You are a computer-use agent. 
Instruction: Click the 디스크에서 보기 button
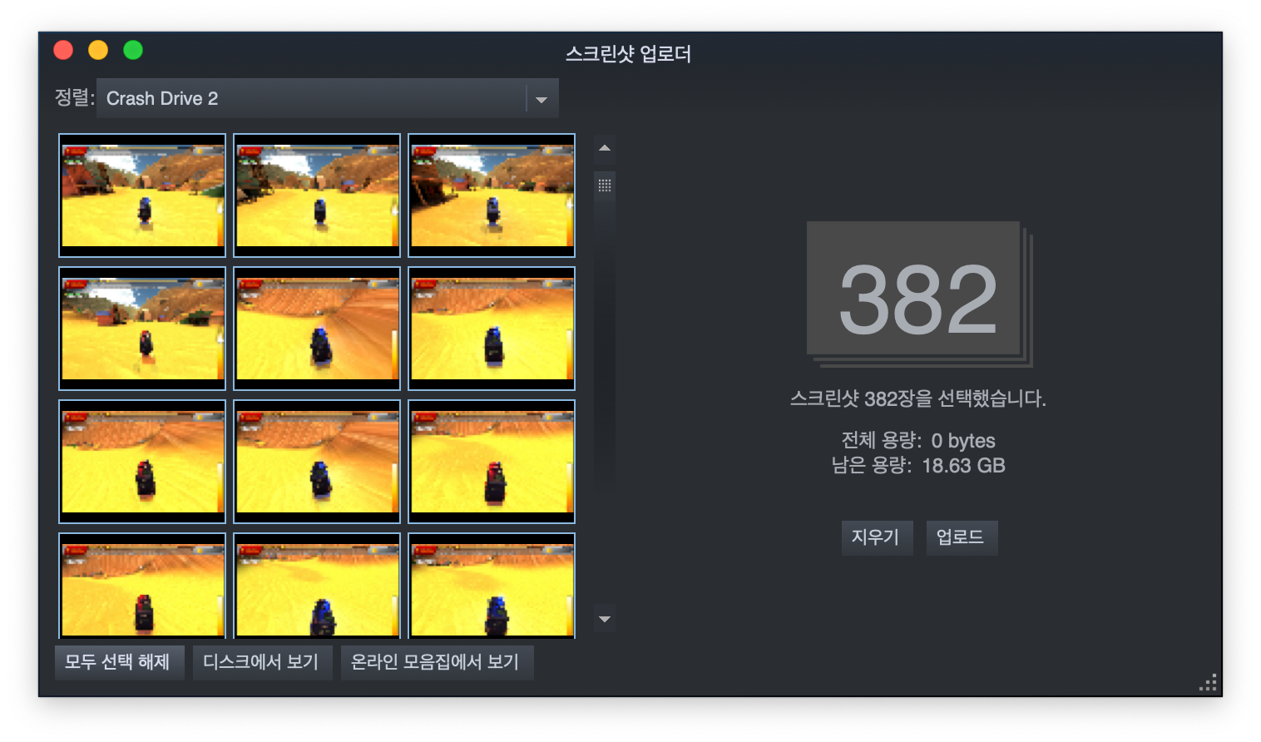(262, 662)
